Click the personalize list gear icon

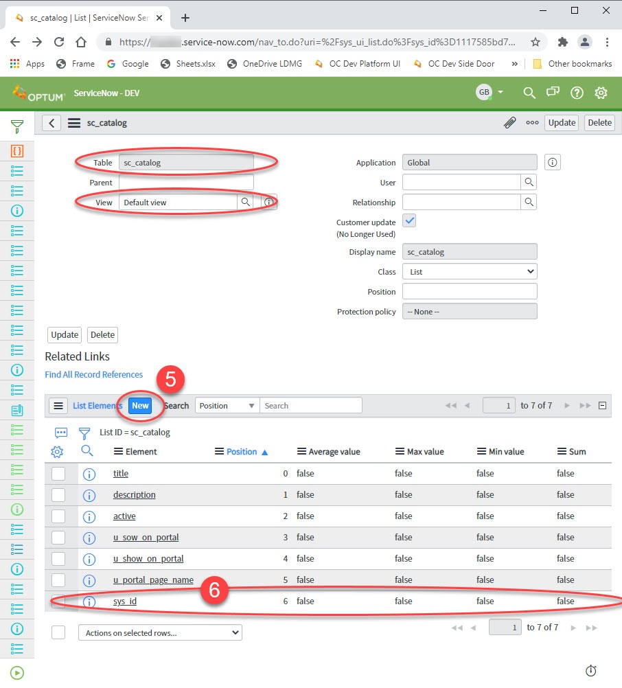click(57, 451)
